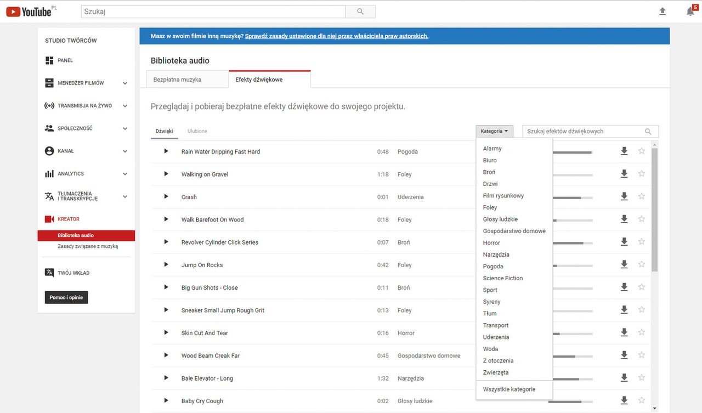Play the Jump On Rocks sound
The image size is (702, 413).
(x=166, y=264)
